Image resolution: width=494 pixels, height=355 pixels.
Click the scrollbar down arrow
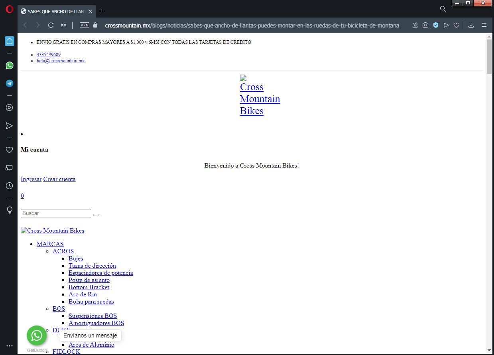point(490,351)
